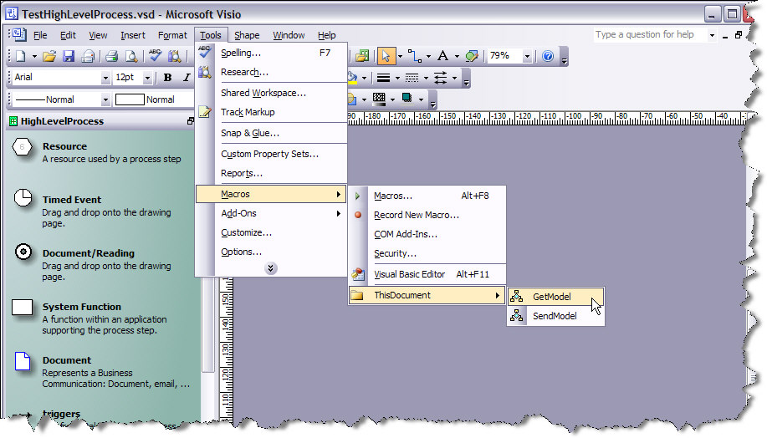Expand the full Tools menu chevron
767x438 pixels.
point(271,268)
